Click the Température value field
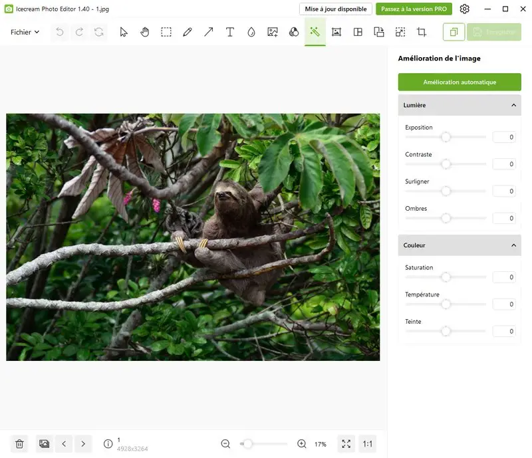The height and width of the screenshot is (458, 532). click(504, 304)
